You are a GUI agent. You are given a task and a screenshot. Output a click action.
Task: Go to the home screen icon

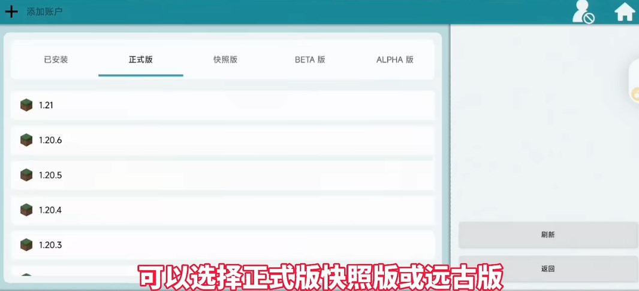pyautogui.click(x=625, y=12)
